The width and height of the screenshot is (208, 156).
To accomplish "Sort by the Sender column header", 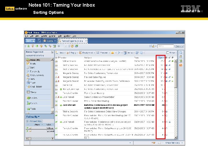I will point(63,58).
